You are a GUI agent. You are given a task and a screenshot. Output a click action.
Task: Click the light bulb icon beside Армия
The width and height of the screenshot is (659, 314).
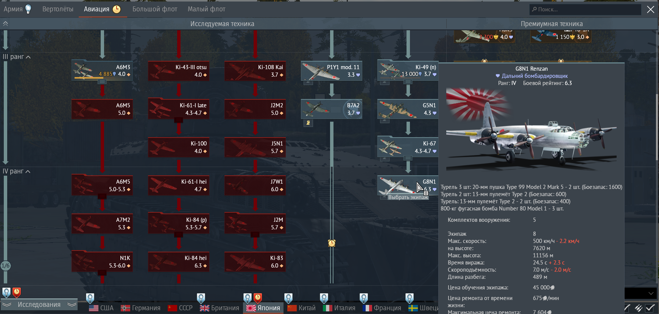28,9
